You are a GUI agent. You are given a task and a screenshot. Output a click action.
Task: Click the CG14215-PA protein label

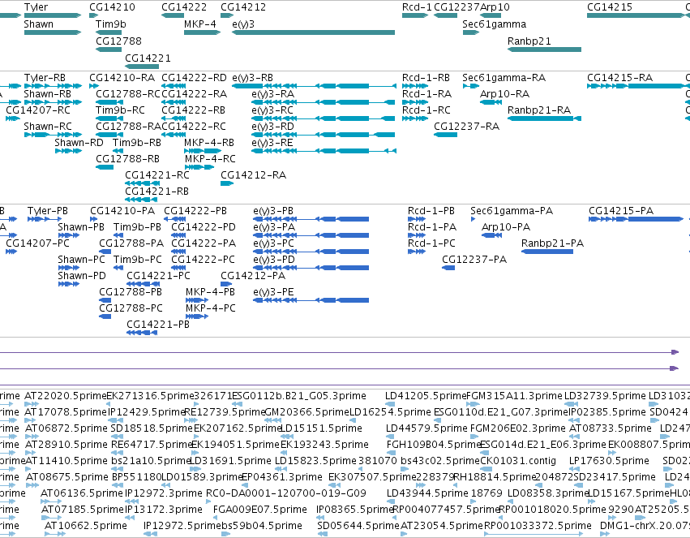pos(621,211)
